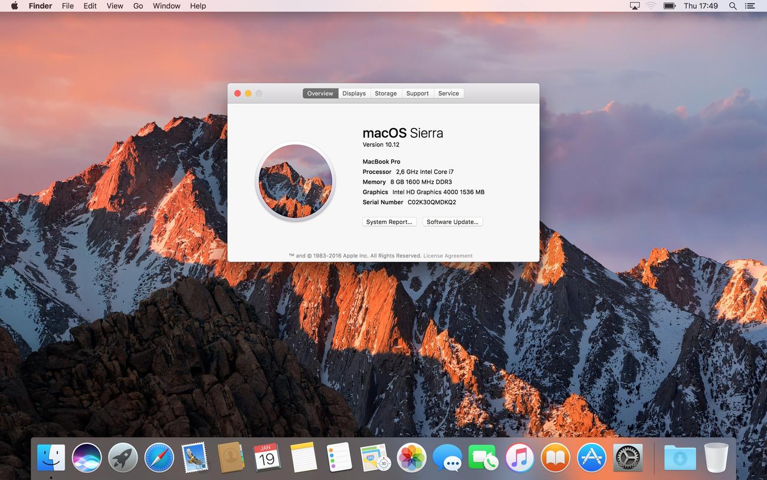767x480 pixels.
Task: Open Downloads folder in Dock
Action: tap(680, 458)
